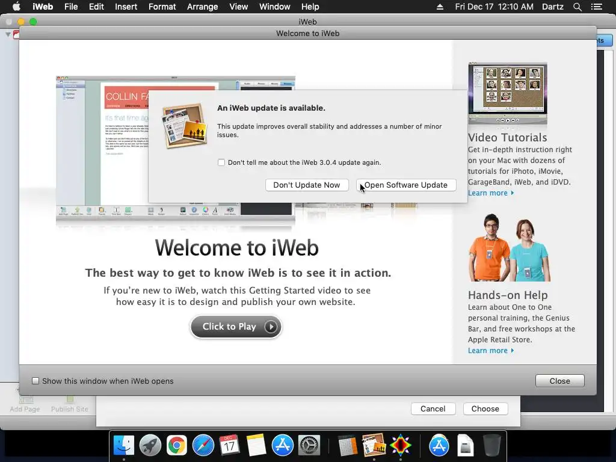This screenshot has width=616, height=462.
Task: Open the Format menu
Action: click(x=162, y=7)
